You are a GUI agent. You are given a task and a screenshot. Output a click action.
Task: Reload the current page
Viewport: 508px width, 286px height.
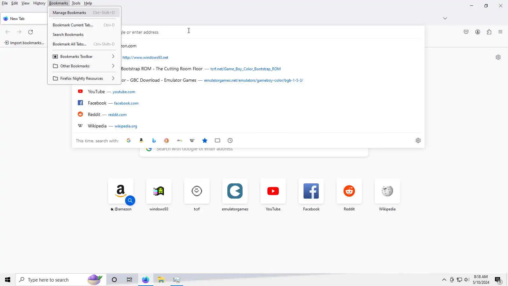(30, 32)
